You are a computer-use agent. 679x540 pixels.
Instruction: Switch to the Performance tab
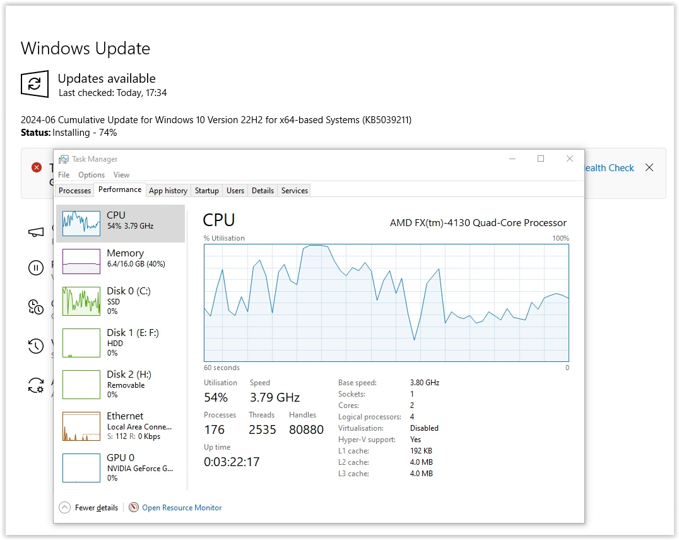click(119, 189)
